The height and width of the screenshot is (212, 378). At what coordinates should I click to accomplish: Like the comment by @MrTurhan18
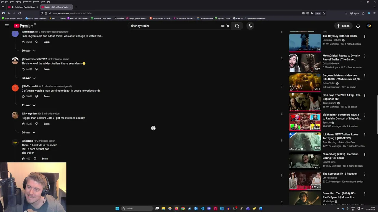tap(23, 96)
